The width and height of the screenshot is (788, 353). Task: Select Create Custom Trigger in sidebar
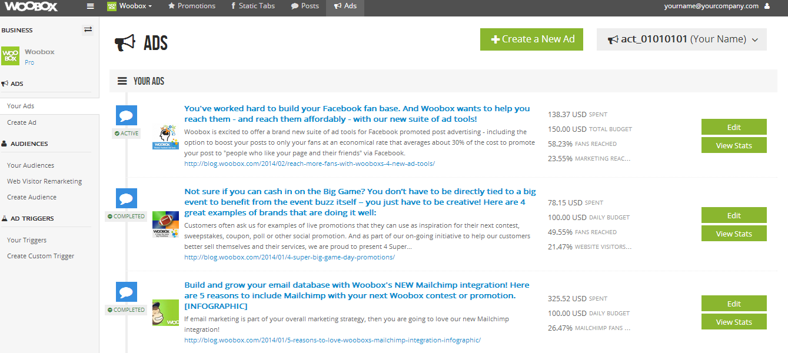(x=41, y=256)
